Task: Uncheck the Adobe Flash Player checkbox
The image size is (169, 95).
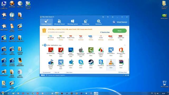Action: 63,52
